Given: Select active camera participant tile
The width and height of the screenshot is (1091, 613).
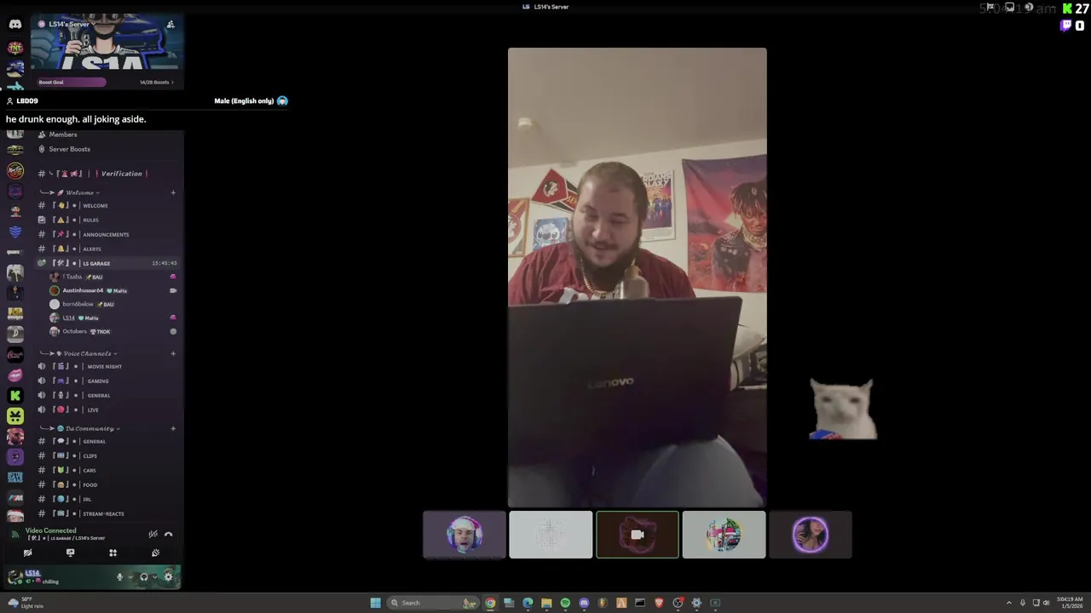Looking at the screenshot, I should coord(638,535).
